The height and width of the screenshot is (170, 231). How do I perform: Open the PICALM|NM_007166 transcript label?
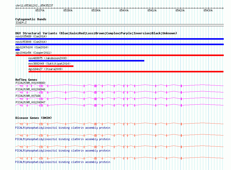(28, 96)
